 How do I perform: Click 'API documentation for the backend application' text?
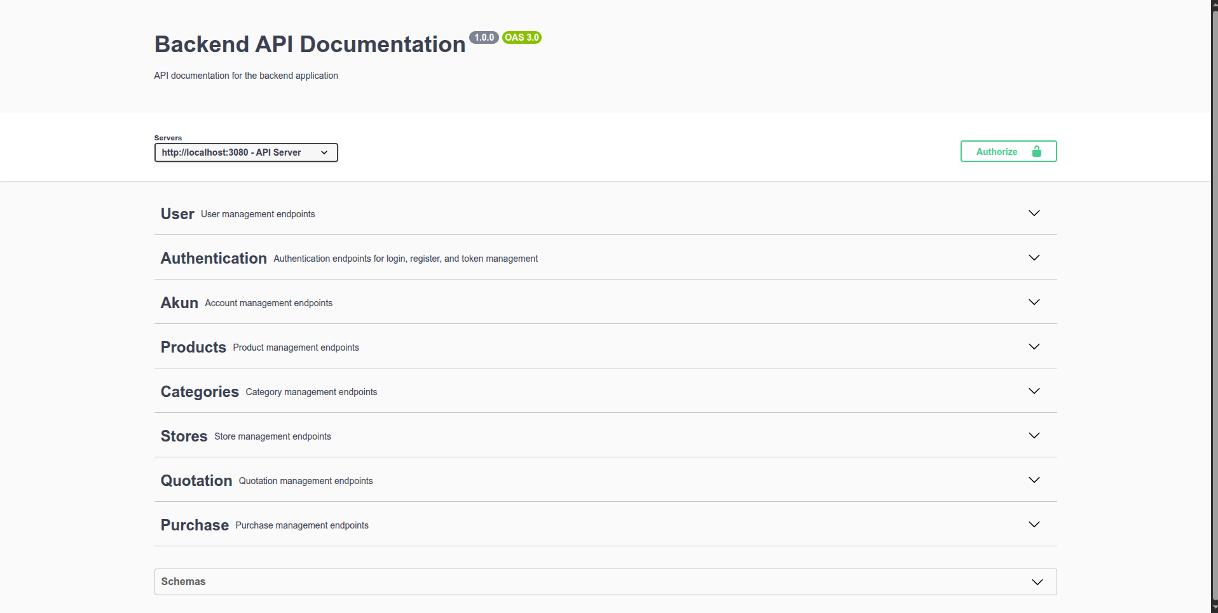(246, 76)
